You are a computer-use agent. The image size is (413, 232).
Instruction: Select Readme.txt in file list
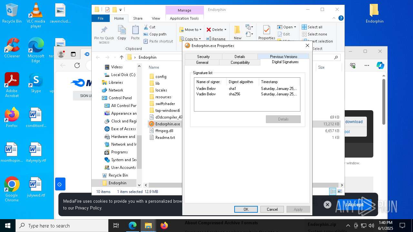(165, 137)
